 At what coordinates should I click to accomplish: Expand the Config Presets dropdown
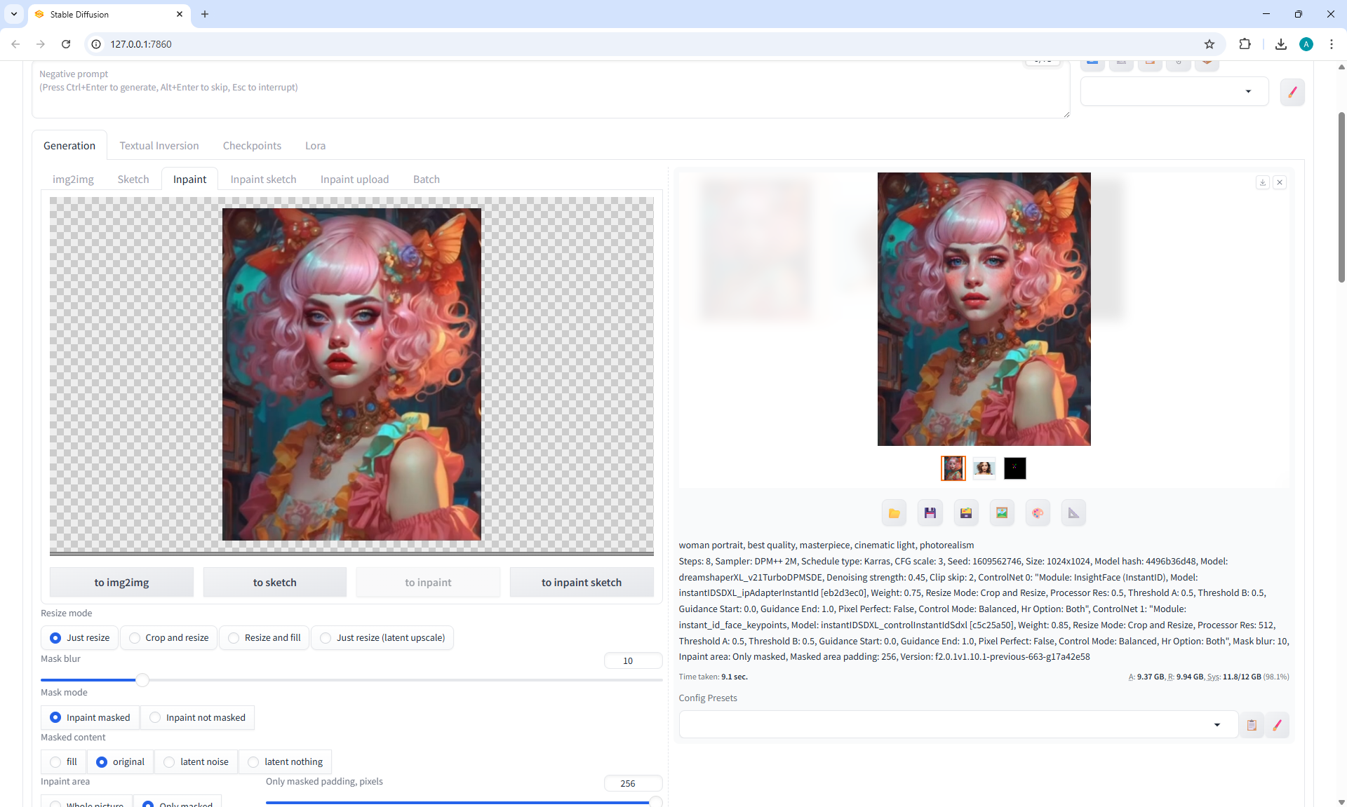(x=1217, y=725)
